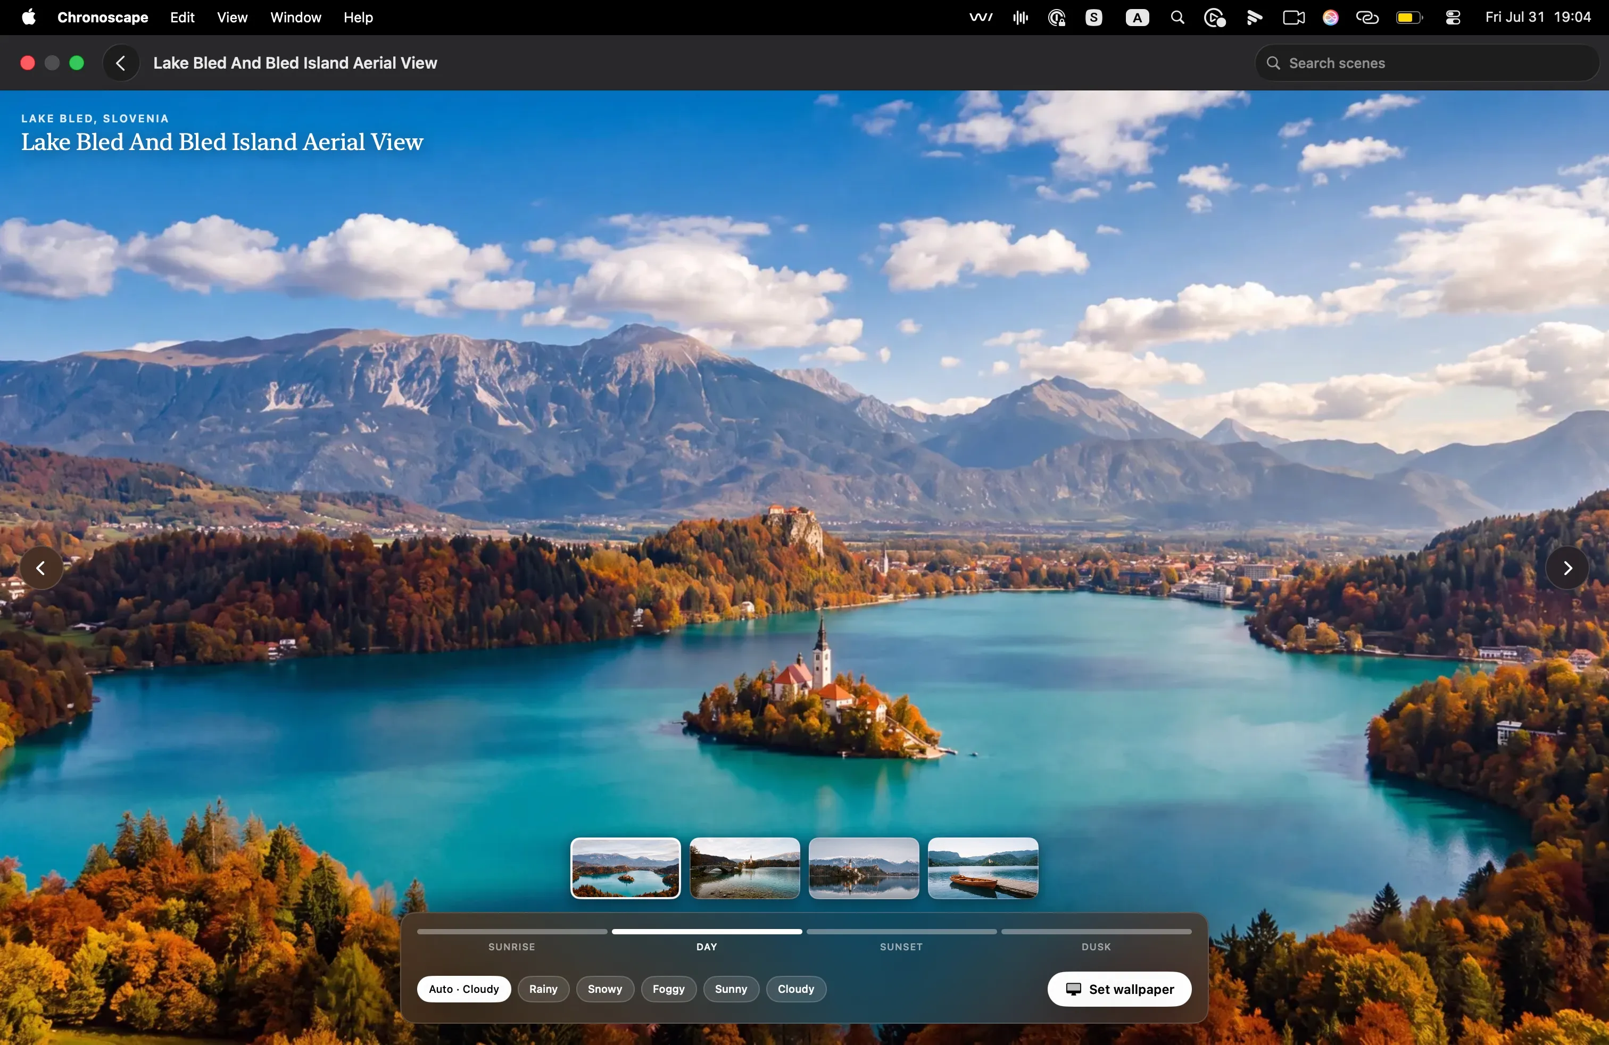
Task: Click the "LAKE BLED, SLOVENIA" location label
Action: tap(95, 118)
